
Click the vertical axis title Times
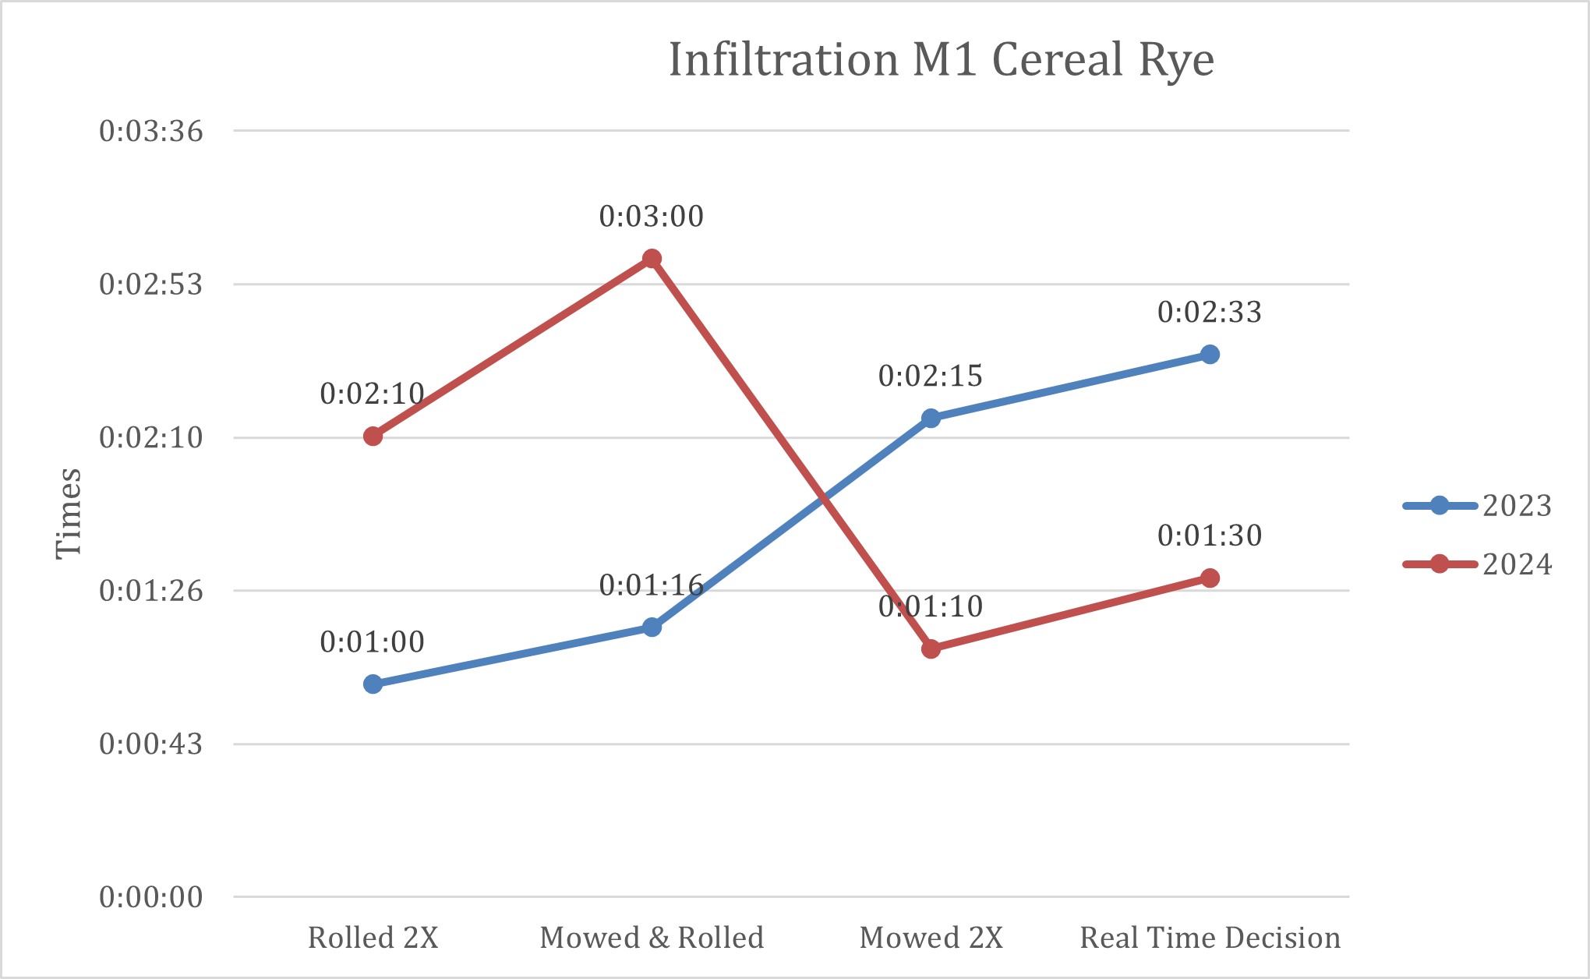coord(69,513)
